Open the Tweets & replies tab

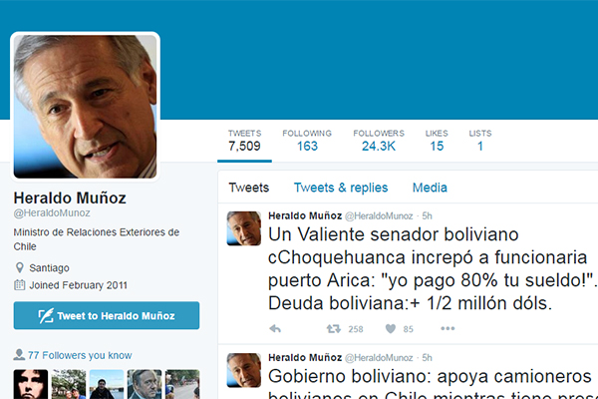click(x=341, y=188)
